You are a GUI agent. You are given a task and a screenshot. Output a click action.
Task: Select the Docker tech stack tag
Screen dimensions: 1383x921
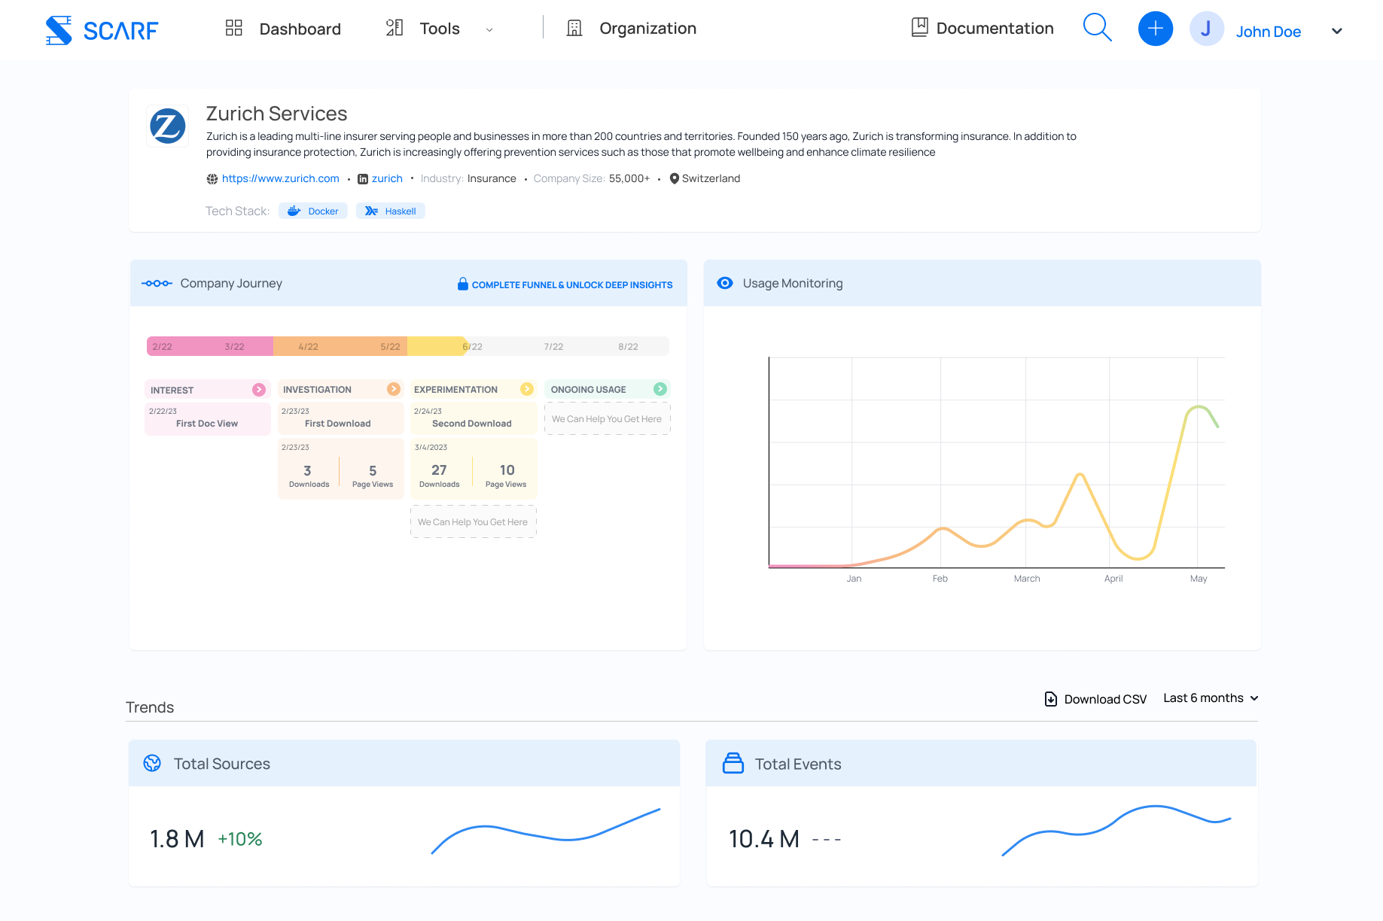(313, 211)
